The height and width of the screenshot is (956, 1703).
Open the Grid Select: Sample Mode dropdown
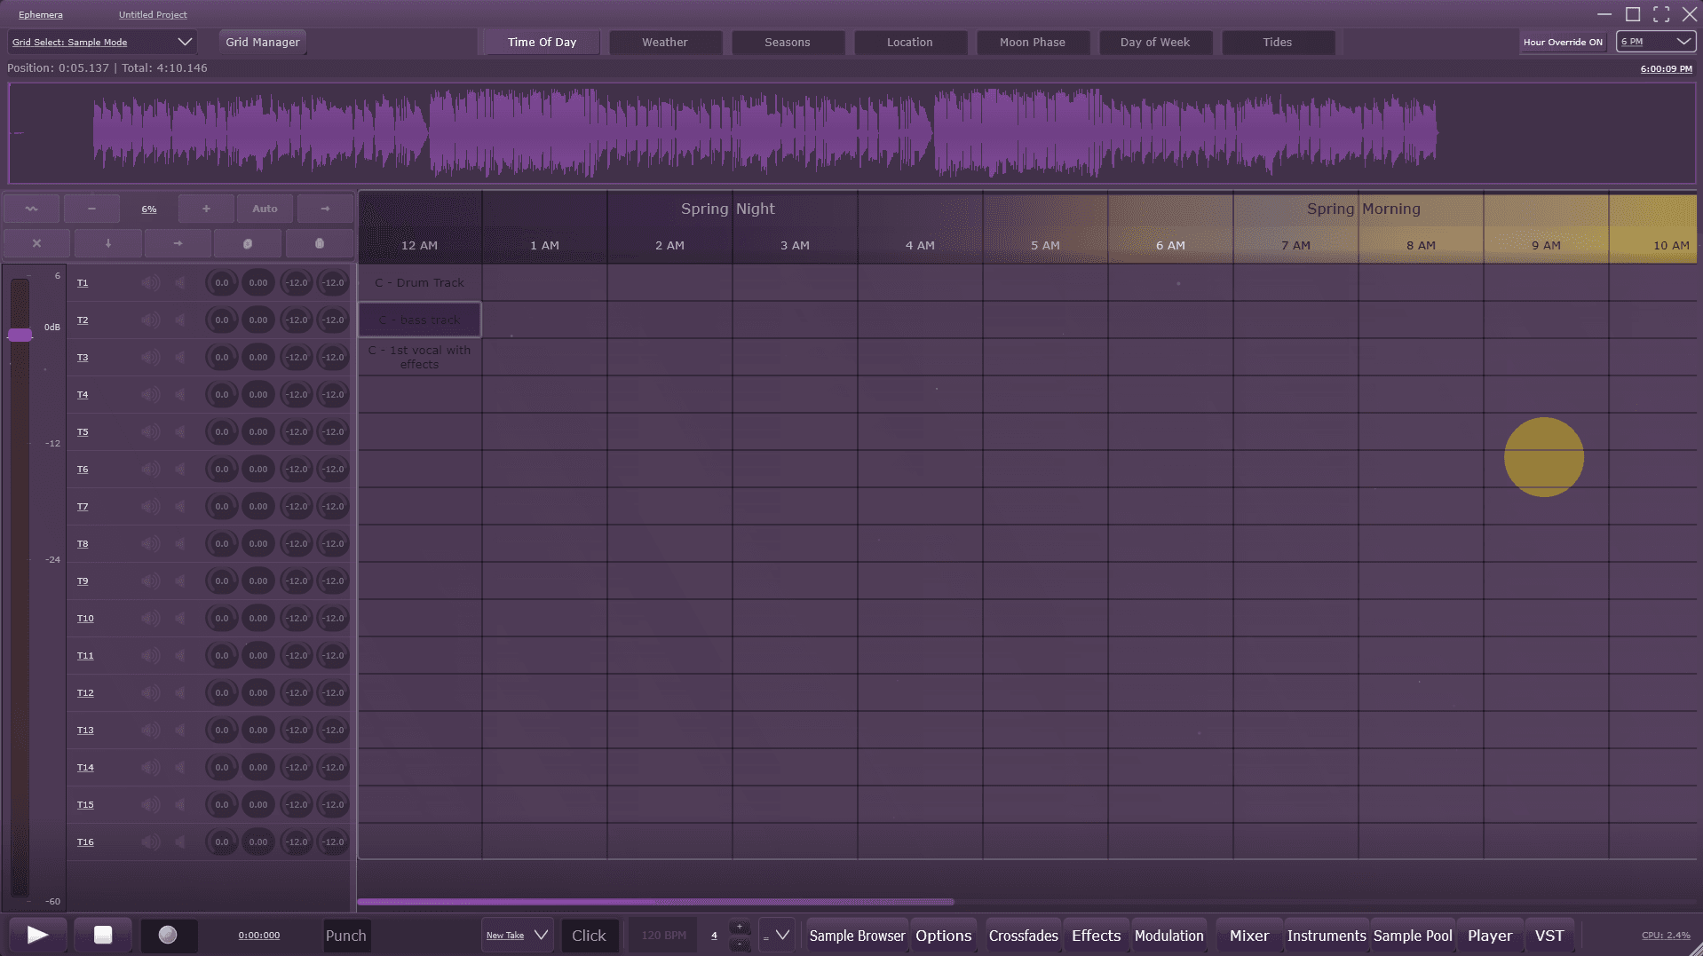[101, 42]
